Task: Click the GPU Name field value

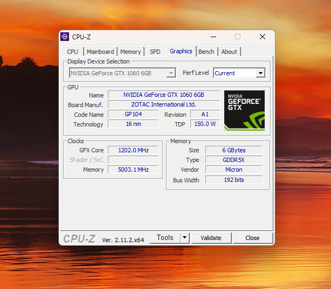Action: pos(164,95)
